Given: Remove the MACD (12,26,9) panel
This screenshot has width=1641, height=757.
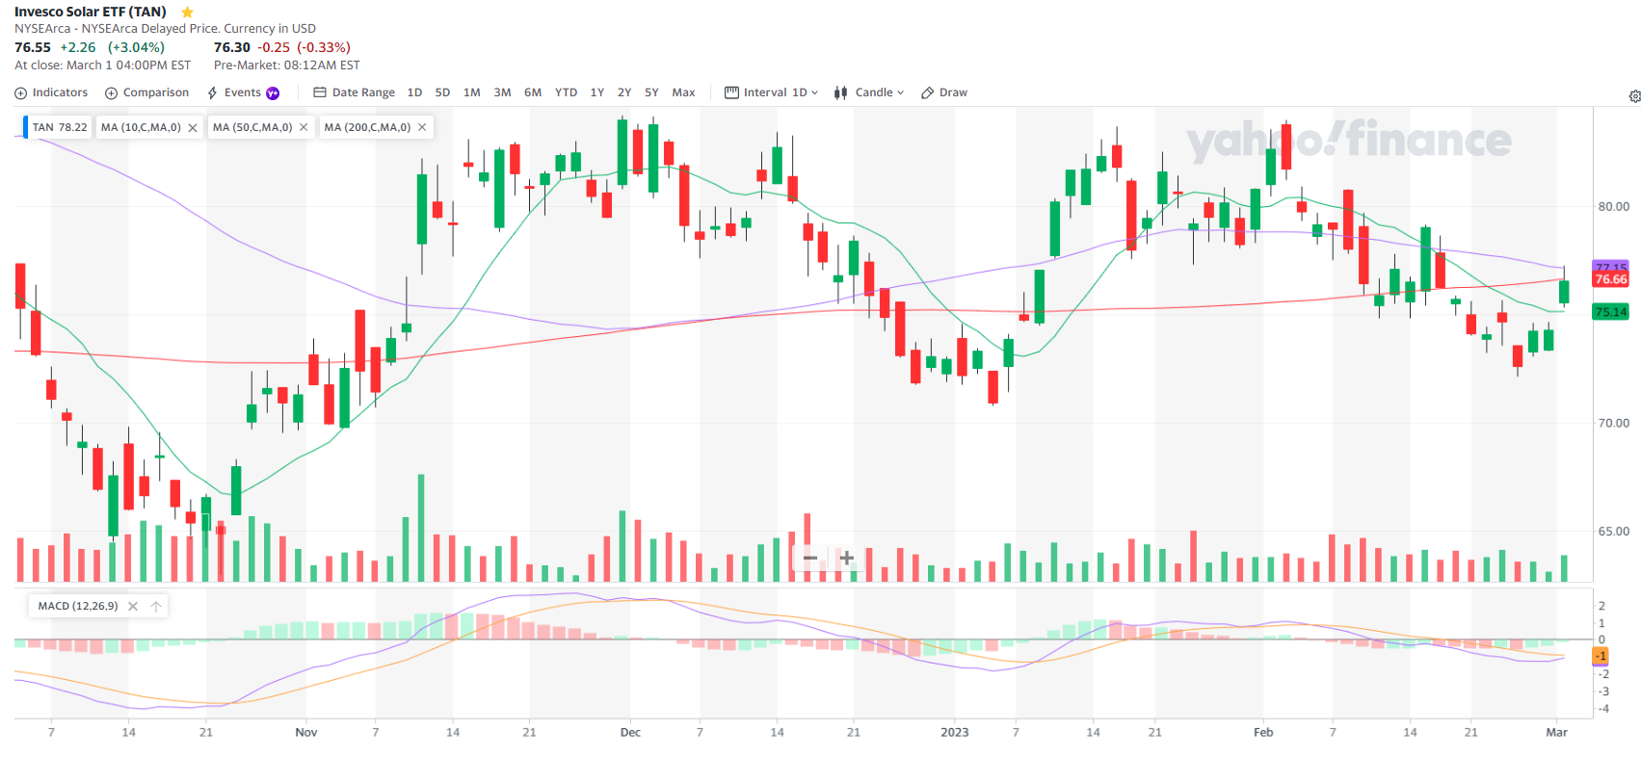Looking at the screenshot, I should click(x=133, y=606).
